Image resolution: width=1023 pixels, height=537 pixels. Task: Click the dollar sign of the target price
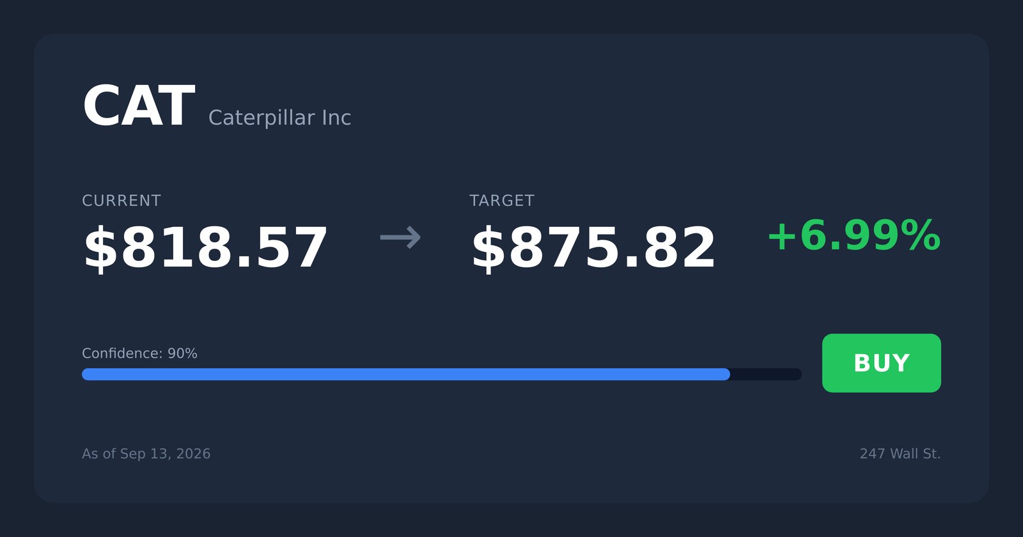(x=488, y=248)
